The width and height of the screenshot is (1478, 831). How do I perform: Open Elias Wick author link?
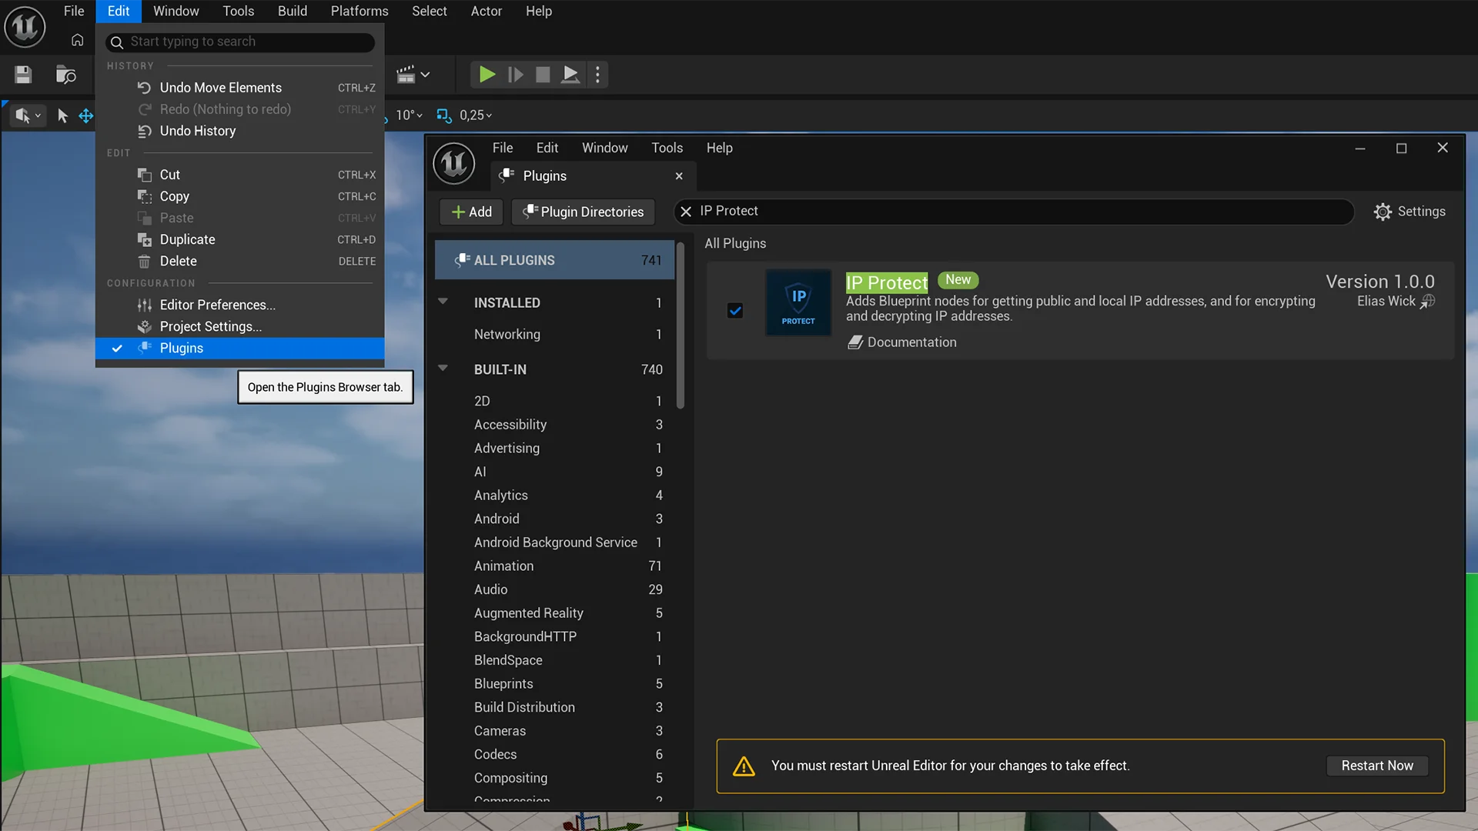pos(1395,302)
